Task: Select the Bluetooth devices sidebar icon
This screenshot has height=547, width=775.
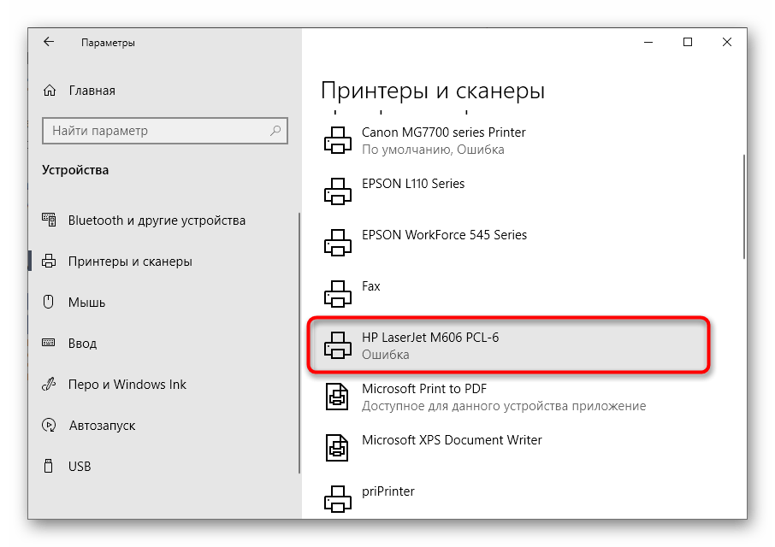Action: click(48, 220)
